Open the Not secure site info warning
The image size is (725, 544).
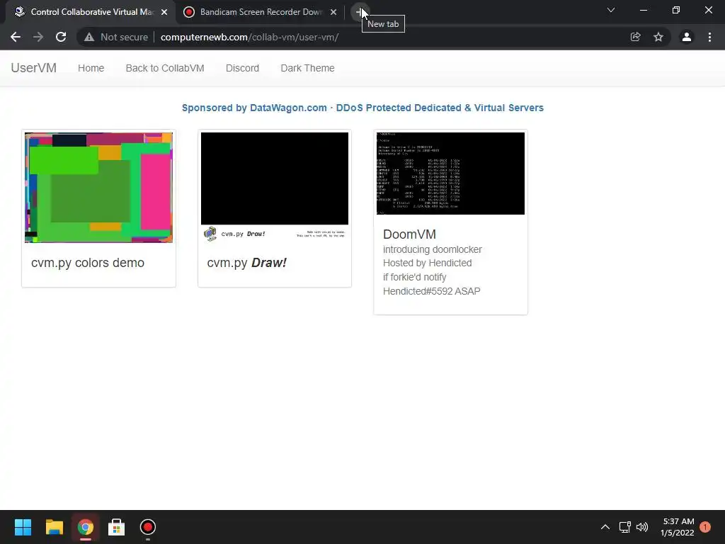pos(116,37)
